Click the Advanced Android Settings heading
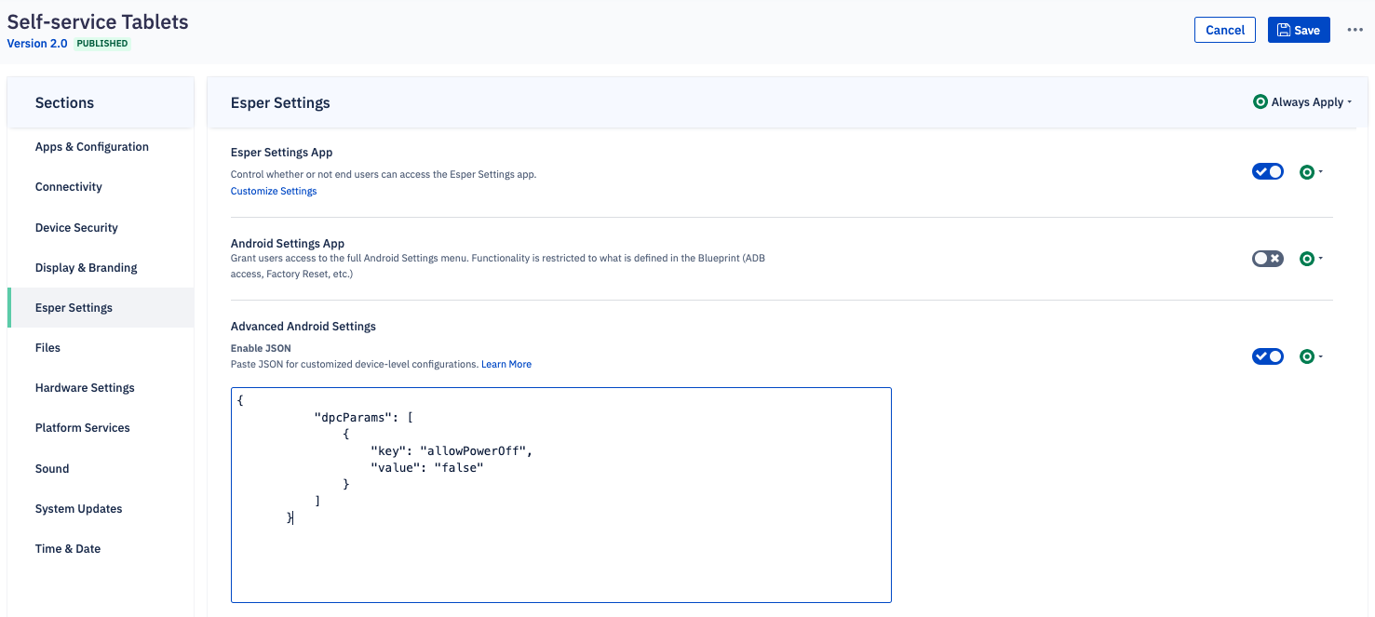This screenshot has height=617, width=1375. coord(303,327)
